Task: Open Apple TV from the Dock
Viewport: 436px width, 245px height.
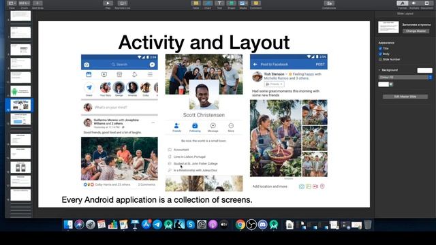Action: point(224,225)
